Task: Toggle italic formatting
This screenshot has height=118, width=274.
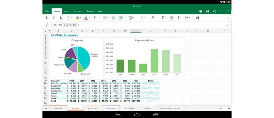Action: 54,18
